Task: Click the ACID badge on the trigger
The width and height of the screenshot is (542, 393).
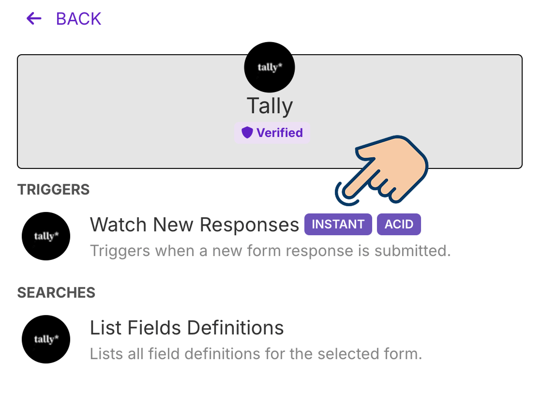Action: (x=399, y=224)
